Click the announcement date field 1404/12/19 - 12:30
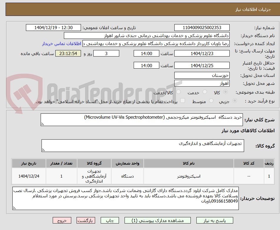Image resolution: width=280 pixels, height=230 pixels. (53, 28)
